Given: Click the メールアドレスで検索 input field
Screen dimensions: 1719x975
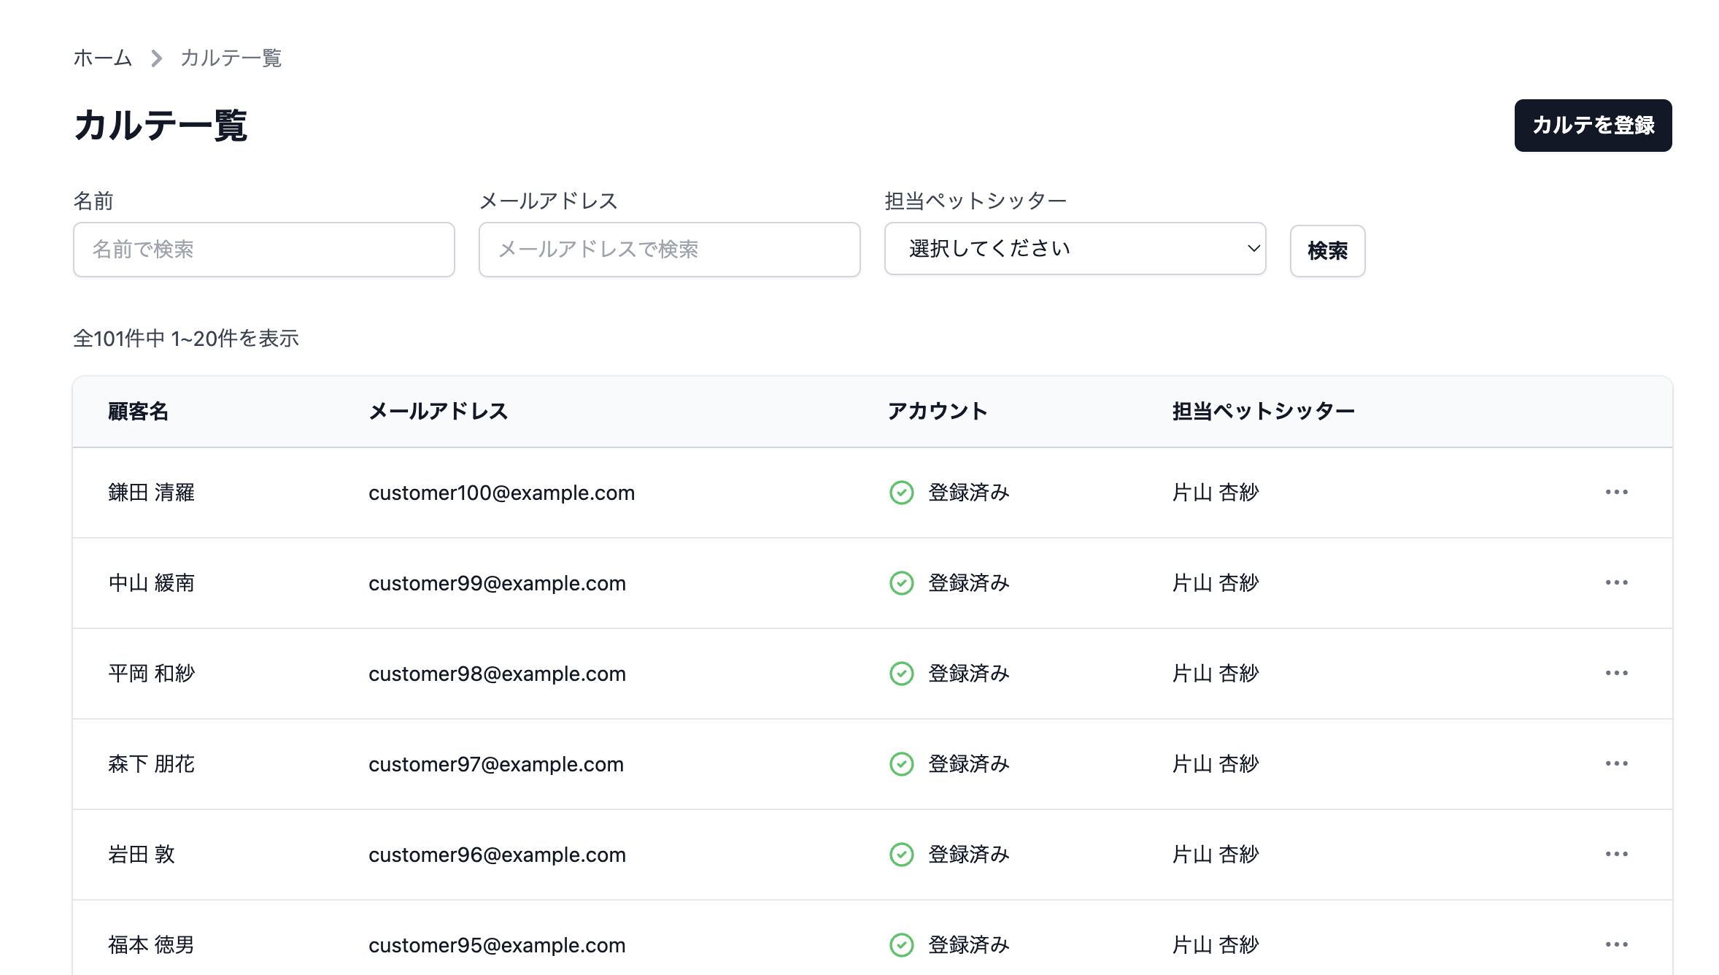Looking at the screenshot, I should 668,250.
